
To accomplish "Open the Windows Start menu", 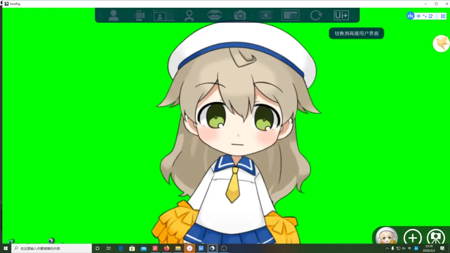I will click(x=5, y=248).
